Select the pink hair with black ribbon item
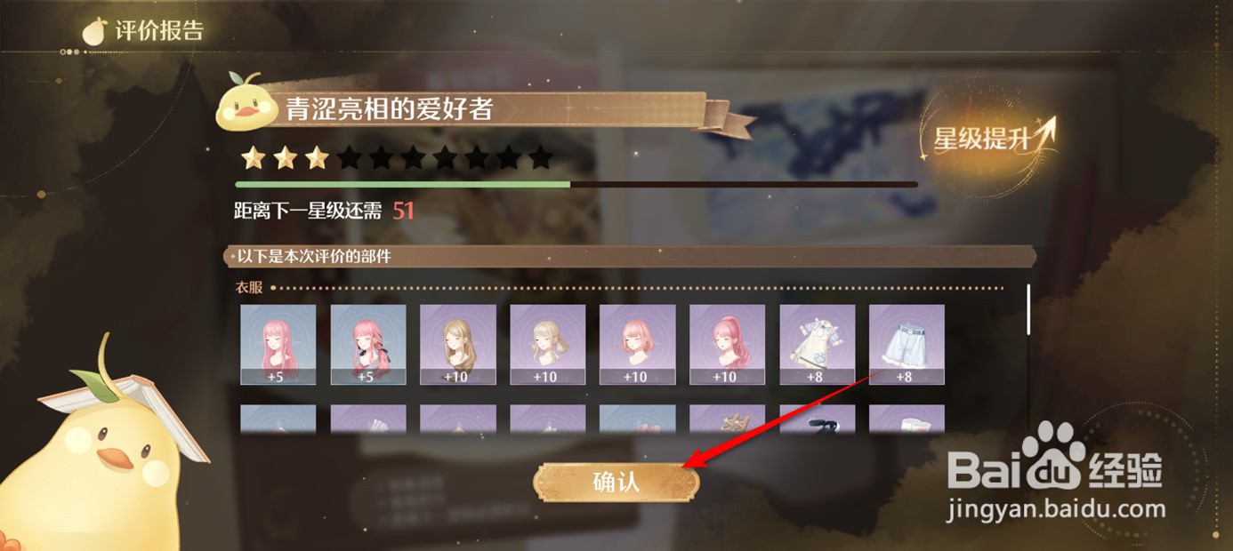 click(368, 345)
